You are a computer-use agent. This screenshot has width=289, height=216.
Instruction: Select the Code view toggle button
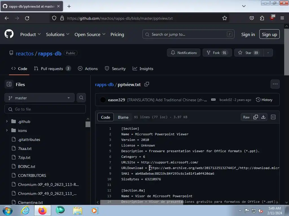(x=106, y=117)
